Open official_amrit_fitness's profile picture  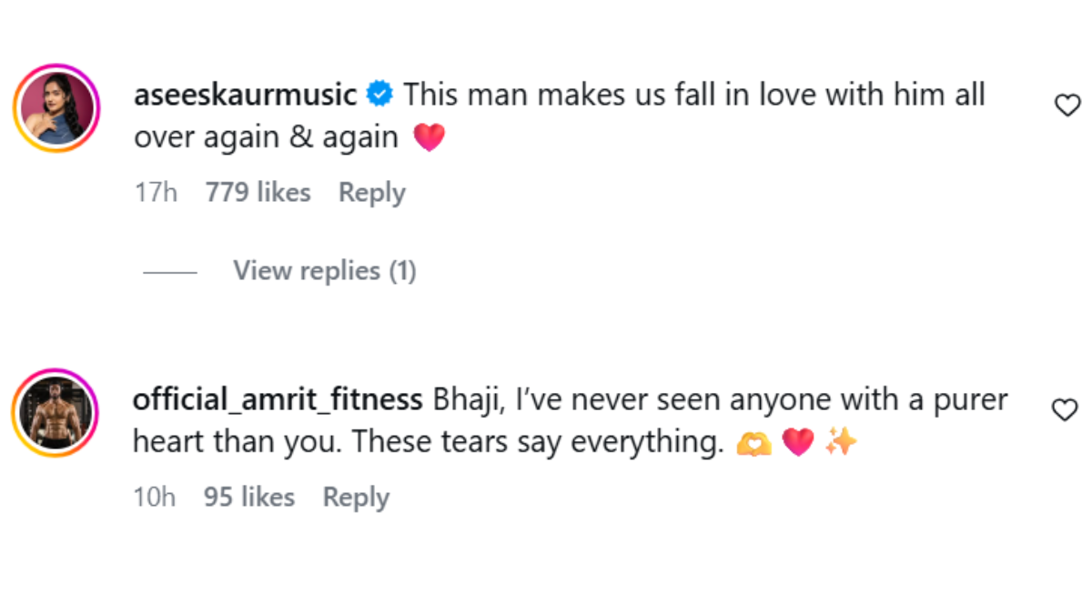pyautogui.click(x=56, y=412)
